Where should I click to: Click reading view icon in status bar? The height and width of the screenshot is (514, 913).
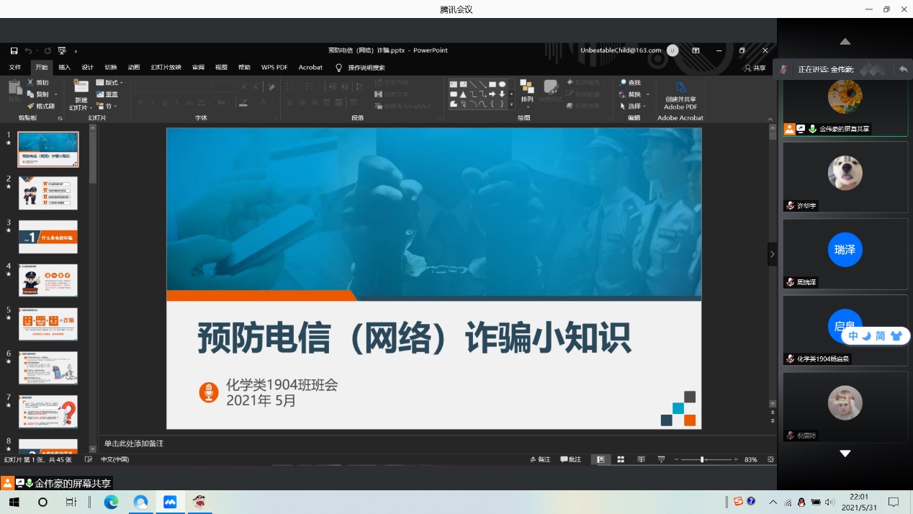[640, 459]
